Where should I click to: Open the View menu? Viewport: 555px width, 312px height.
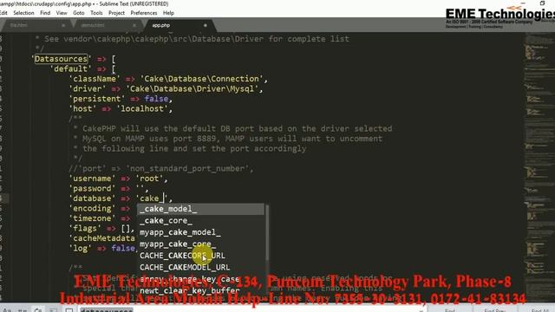62,13
